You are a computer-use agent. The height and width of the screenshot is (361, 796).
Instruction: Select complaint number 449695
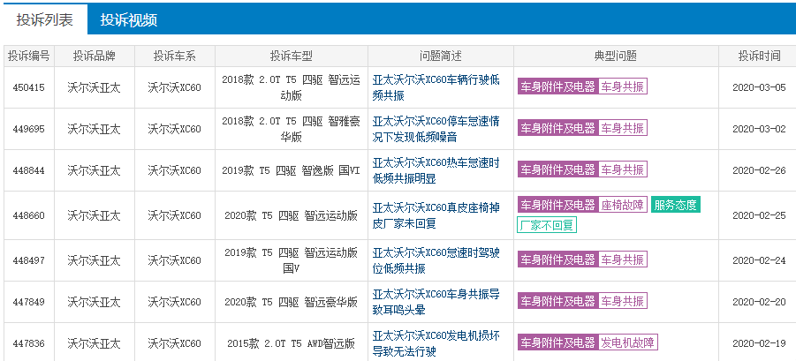click(29, 129)
